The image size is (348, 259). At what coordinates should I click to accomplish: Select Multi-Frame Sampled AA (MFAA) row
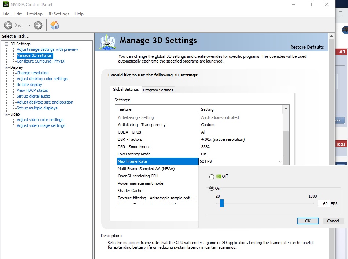click(158, 169)
